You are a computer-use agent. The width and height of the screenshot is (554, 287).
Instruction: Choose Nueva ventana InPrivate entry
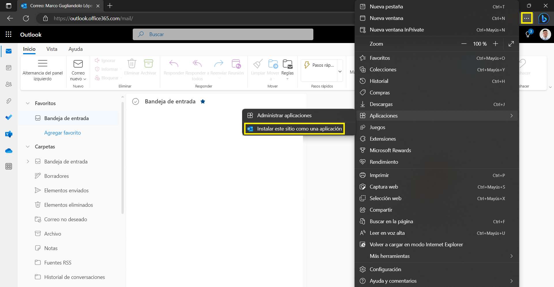437,30
